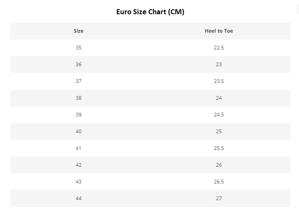Viewport: 299px width, 214px height.
Task: Click the 22.5 heel to toe value
Action: 219,48
